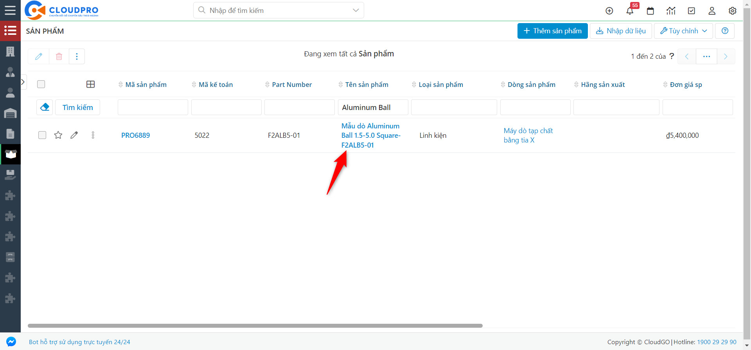The width and height of the screenshot is (751, 350).
Task: Expand the collapsed side panel arrow
Action: [23, 82]
